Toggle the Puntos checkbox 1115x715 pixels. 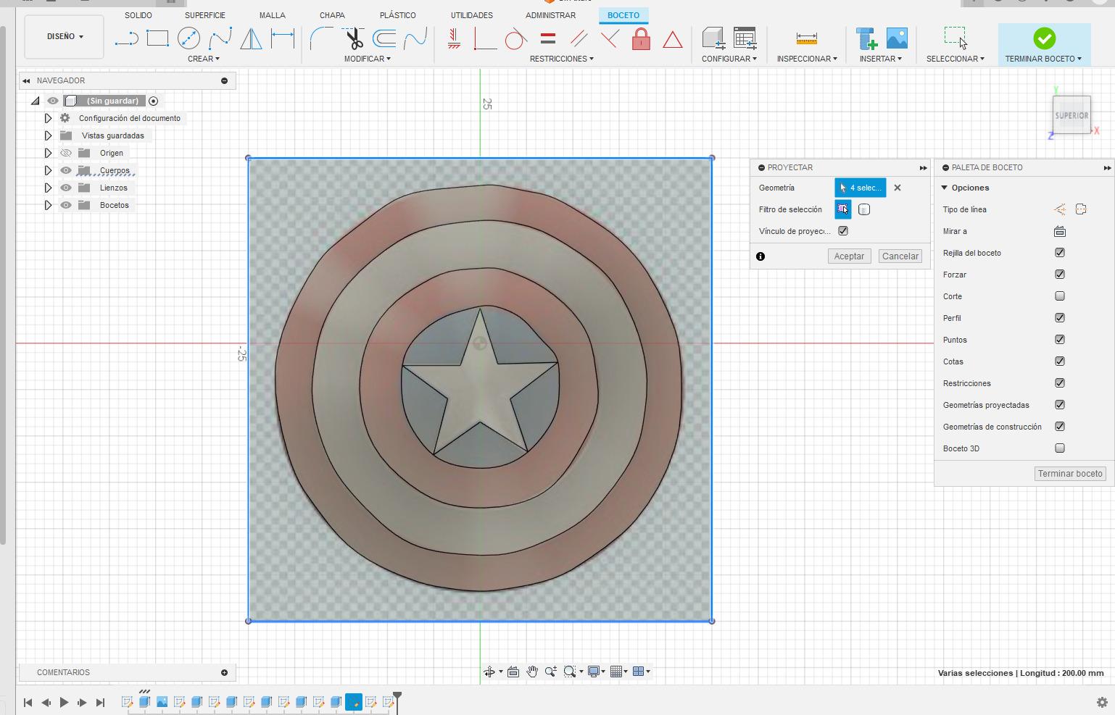pyautogui.click(x=1060, y=340)
